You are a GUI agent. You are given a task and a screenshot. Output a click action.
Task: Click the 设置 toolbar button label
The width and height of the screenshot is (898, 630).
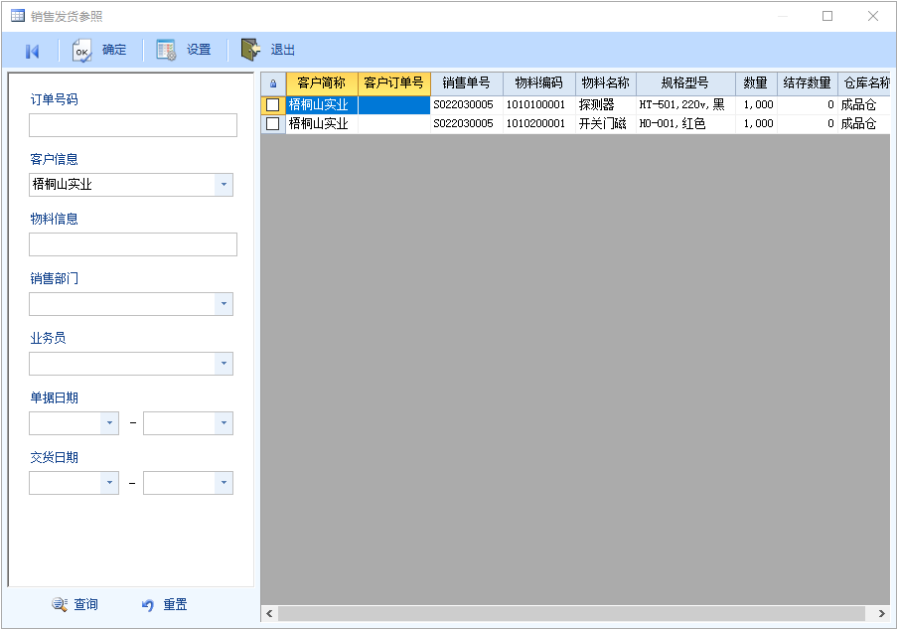tap(199, 50)
